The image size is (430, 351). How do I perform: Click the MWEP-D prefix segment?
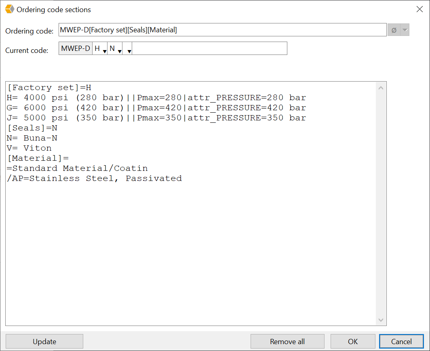[75, 48]
